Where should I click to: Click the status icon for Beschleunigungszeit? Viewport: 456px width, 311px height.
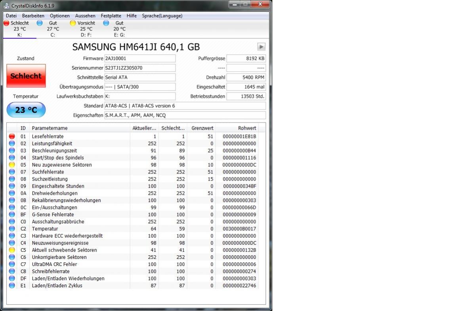coord(12,150)
